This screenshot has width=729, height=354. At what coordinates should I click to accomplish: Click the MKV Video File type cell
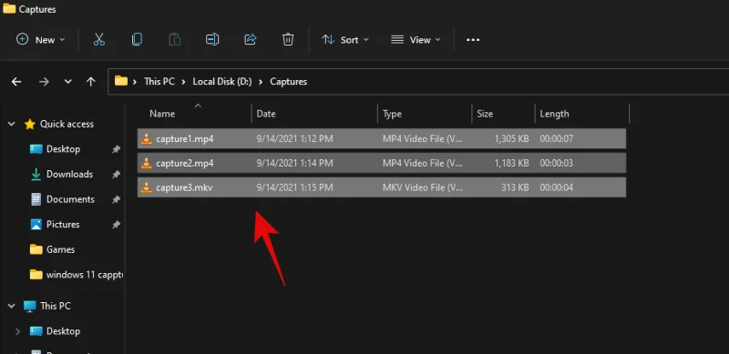(x=423, y=187)
